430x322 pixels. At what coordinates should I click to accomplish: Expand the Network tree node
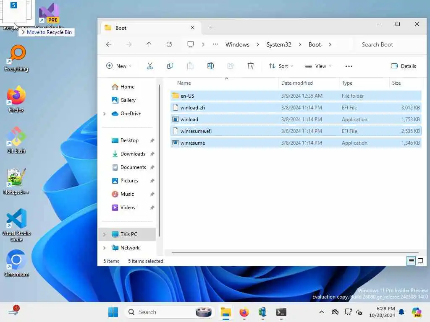tap(105, 248)
